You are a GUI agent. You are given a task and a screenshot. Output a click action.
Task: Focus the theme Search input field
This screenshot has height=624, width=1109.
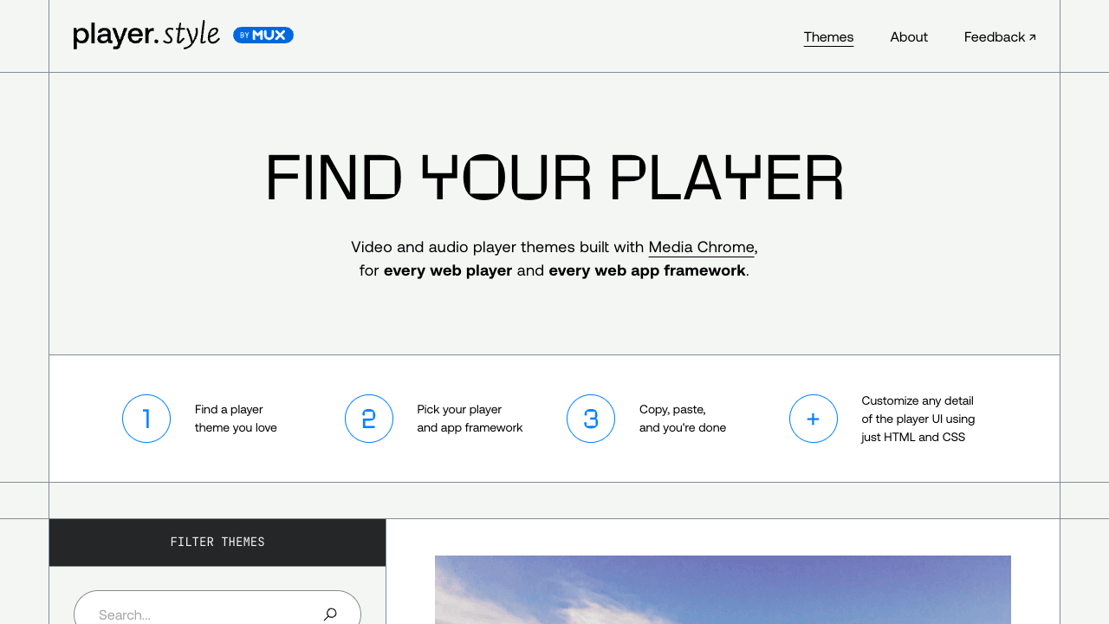[199, 614]
